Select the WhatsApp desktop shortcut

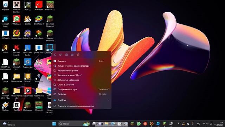tap(17, 20)
